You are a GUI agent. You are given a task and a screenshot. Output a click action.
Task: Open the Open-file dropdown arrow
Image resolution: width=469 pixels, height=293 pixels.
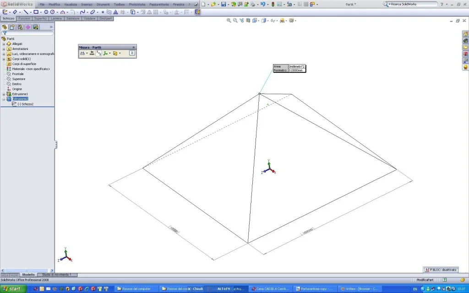click(x=218, y=4)
